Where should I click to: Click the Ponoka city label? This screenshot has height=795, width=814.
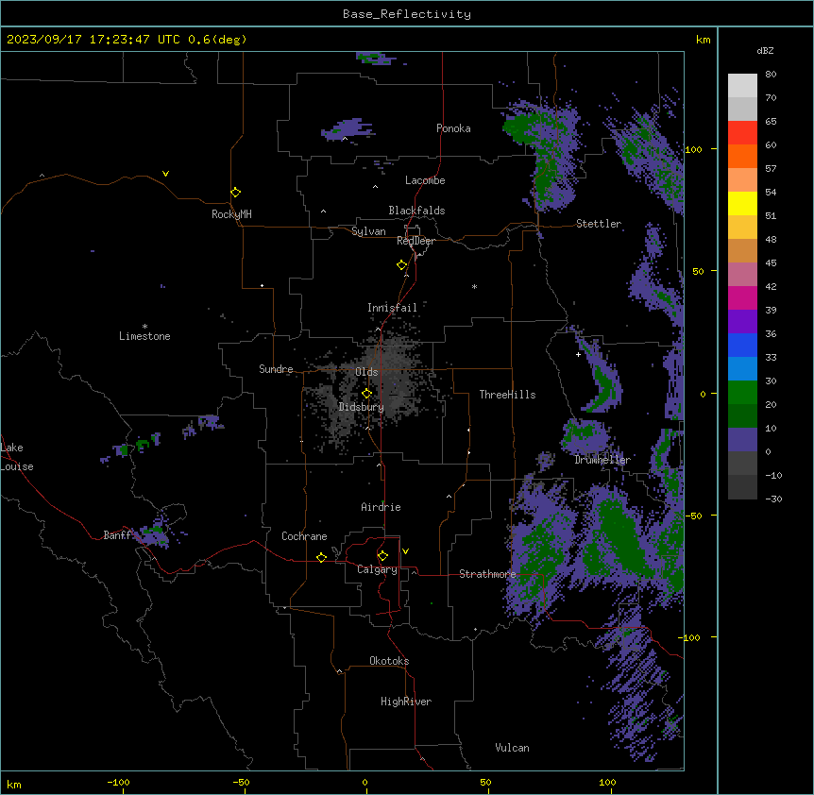pos(453,128)
